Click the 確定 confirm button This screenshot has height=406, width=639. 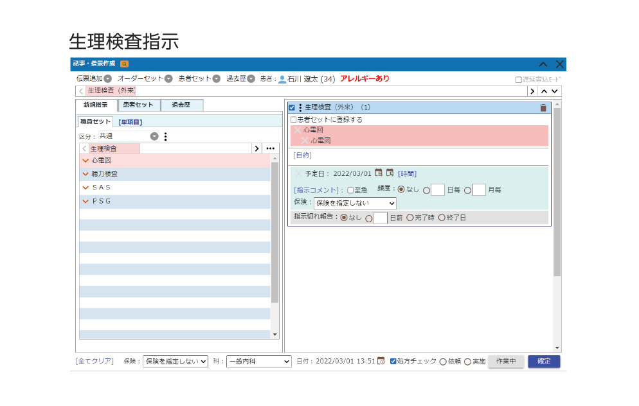coord(544,362)
